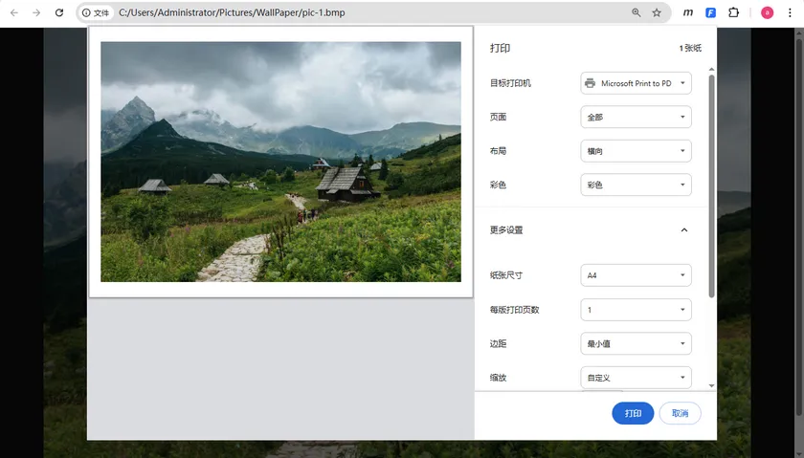Screen dimensions: 804x458
Task: Open the 纸张尺寸 A4 dropdown
Action: click(636, 275)
